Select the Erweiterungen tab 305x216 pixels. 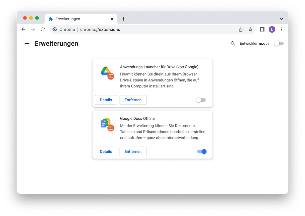point(81,19)
